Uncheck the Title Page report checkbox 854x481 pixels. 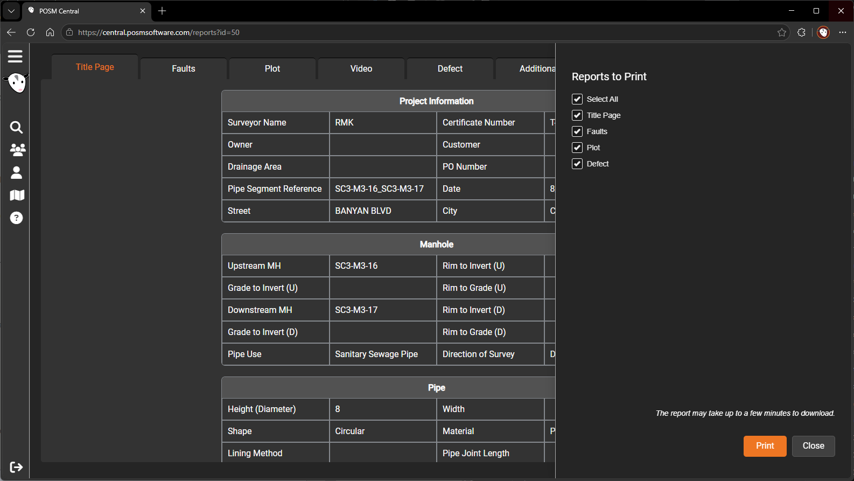pos(577,115)
